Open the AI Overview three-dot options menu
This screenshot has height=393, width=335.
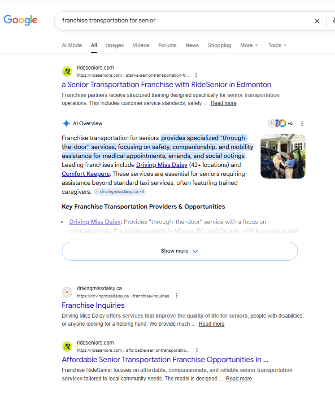302,123
